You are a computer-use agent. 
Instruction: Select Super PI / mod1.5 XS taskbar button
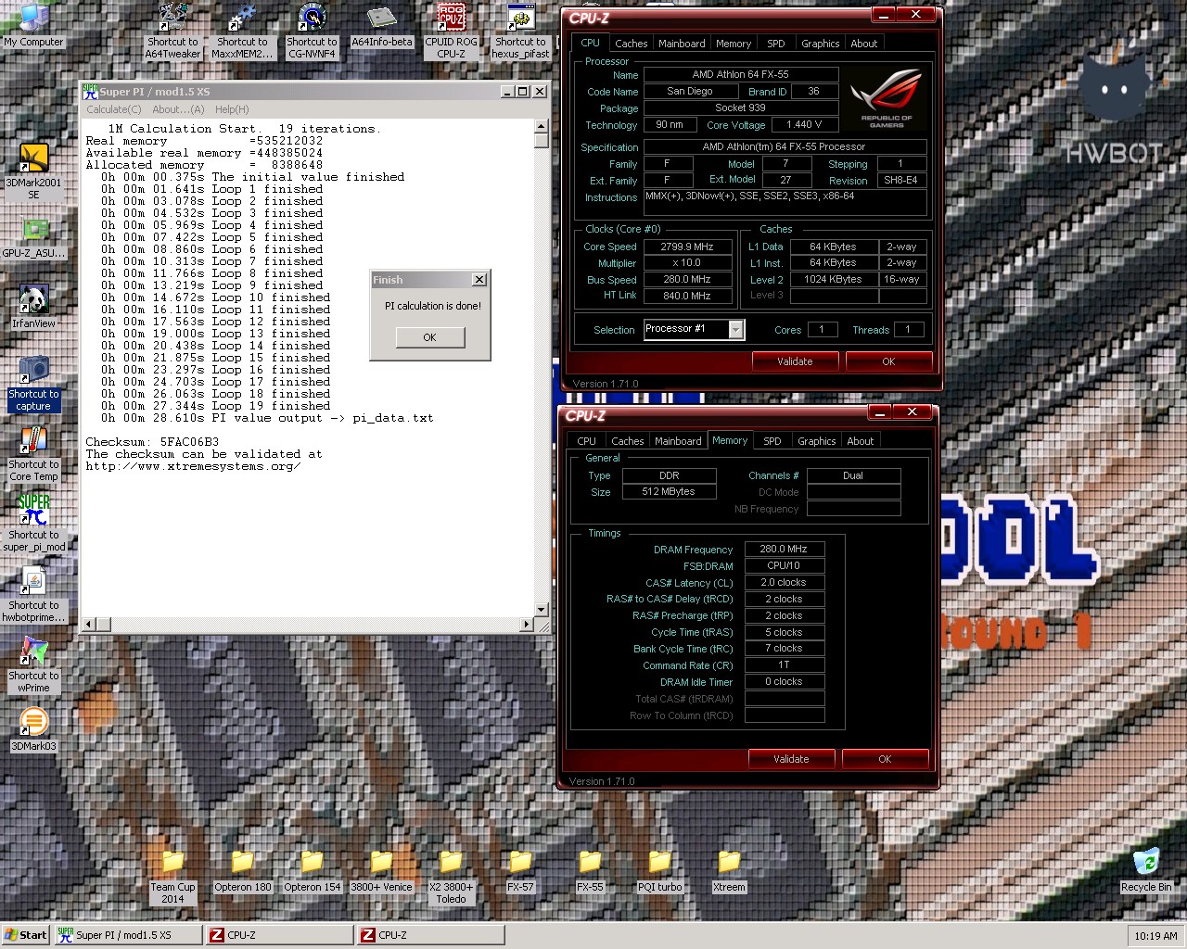click(x=127, y=935)
